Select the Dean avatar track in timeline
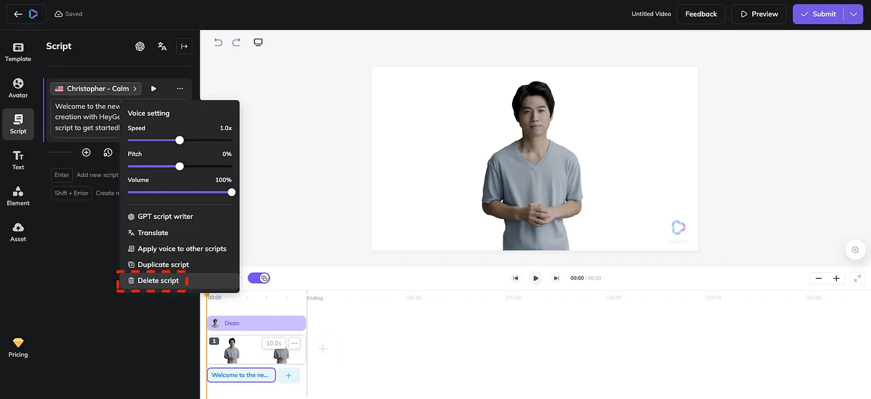 (x=256, y=323)
